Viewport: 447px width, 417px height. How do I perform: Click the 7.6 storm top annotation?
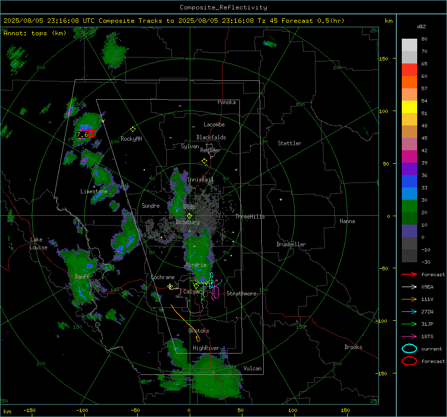pos(82,135)
